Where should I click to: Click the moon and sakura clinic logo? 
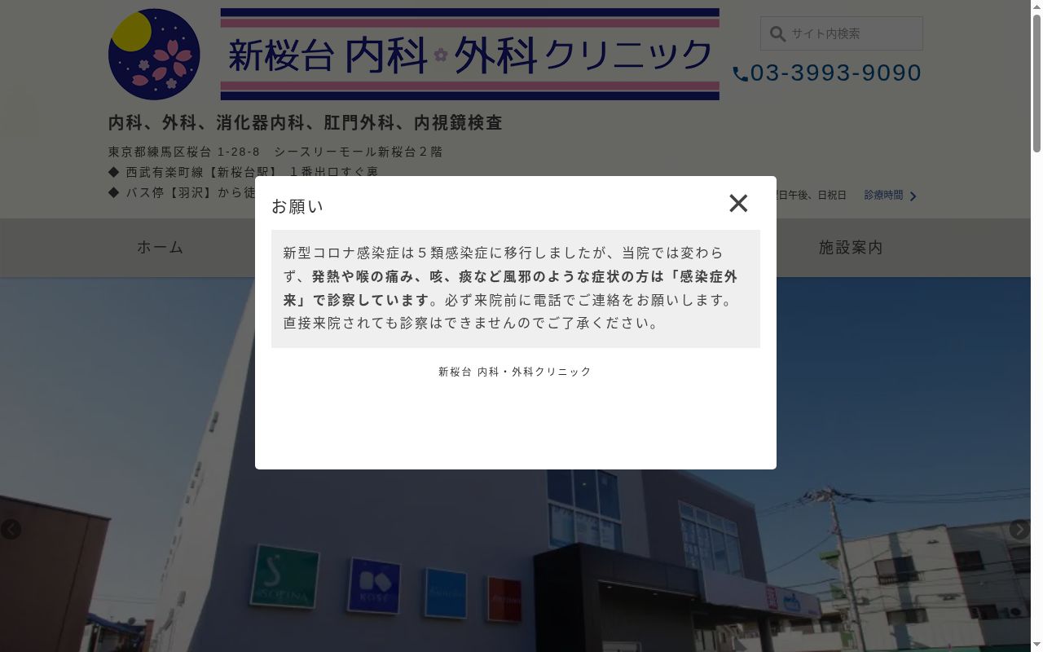pyautogui.click(x=154, y=54)
